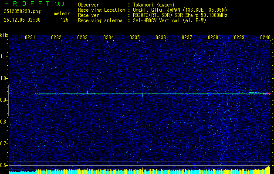This screenshot has width=274, height=174.
Task: Click time marker 0234
Action: [x=108, y=37]
